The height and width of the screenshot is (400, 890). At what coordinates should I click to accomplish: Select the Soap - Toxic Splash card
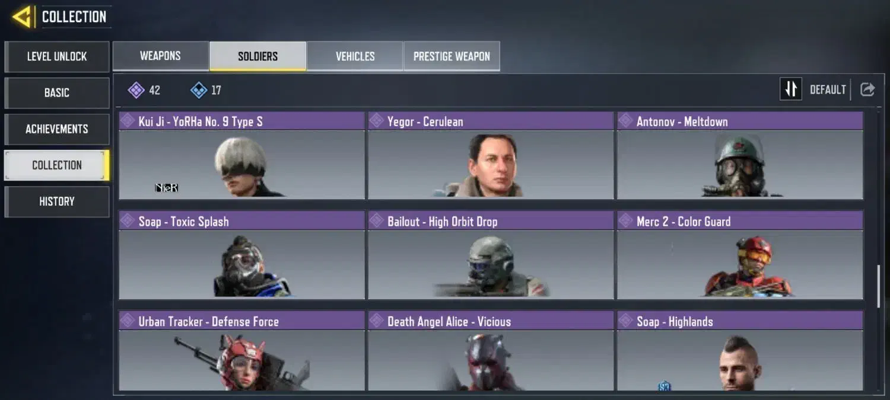tap(241, 255)
